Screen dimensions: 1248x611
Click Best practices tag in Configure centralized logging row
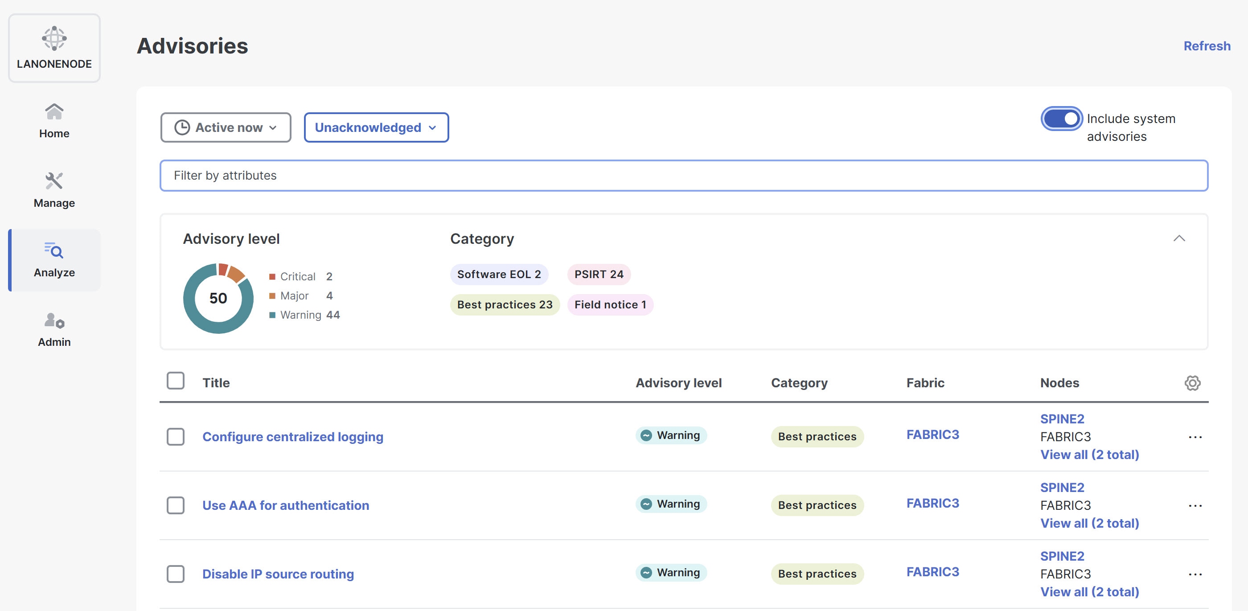coord(817,437)
